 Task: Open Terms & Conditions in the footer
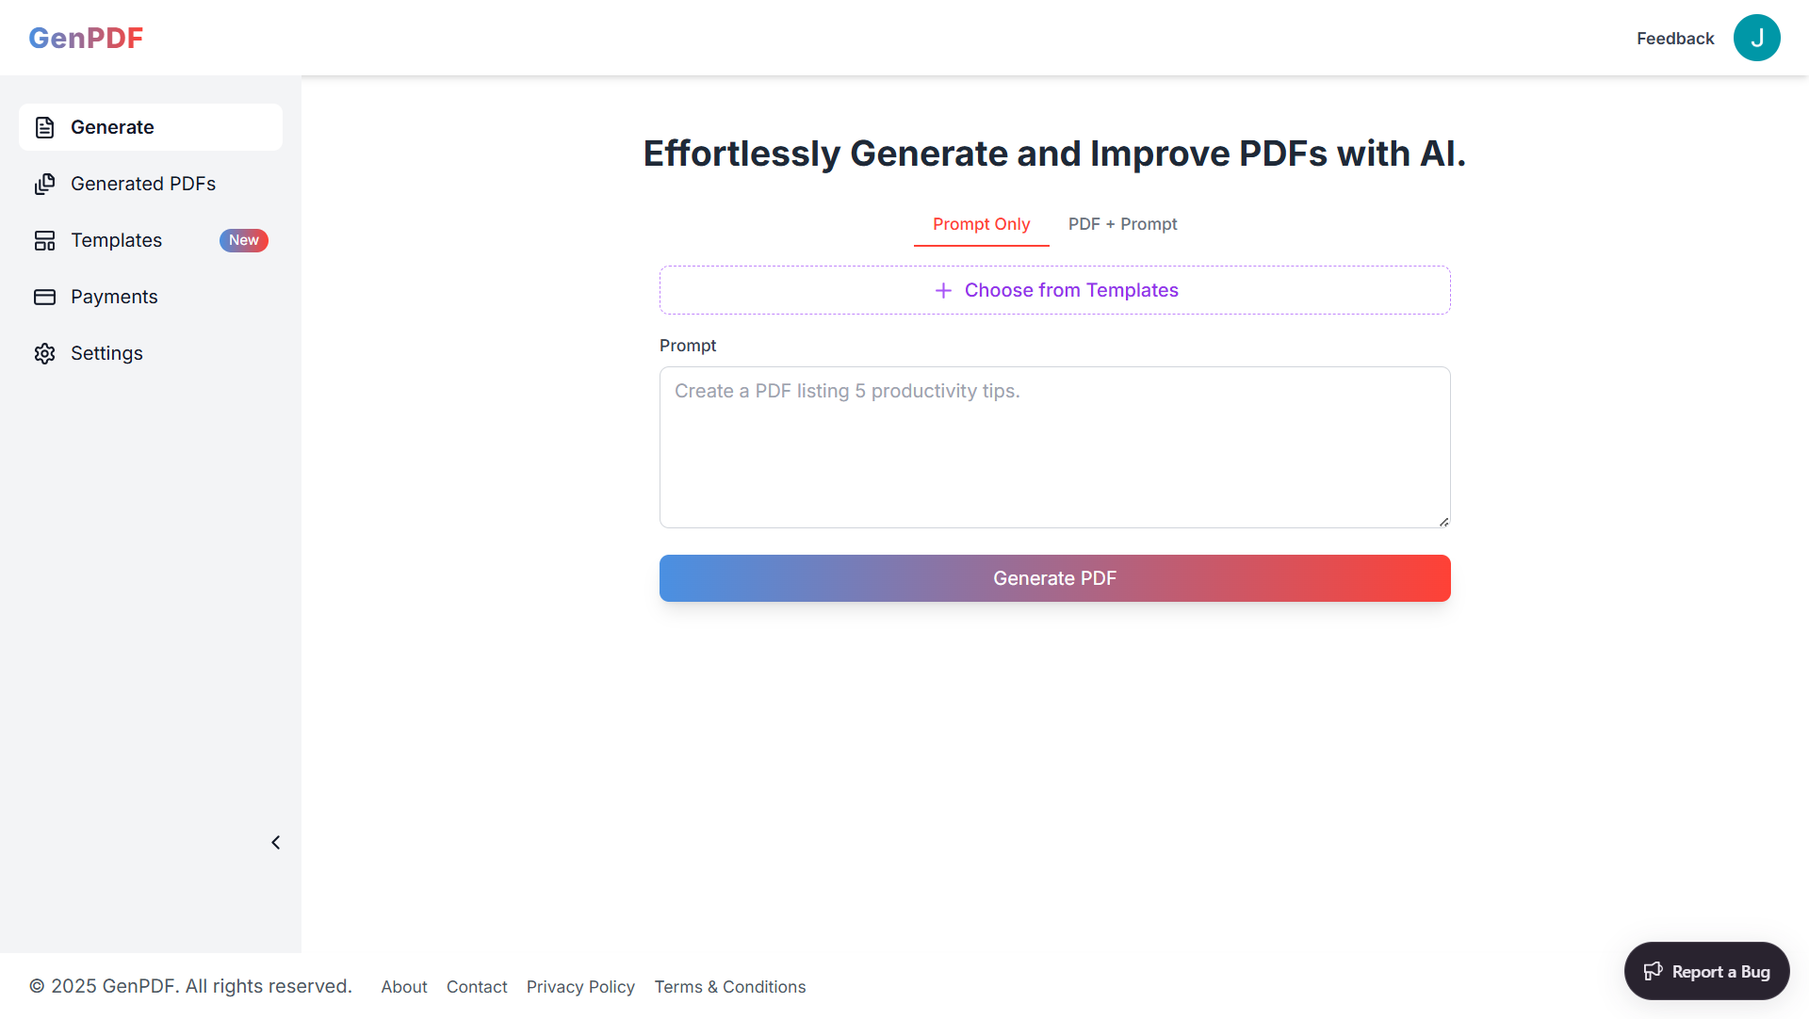click(x=730, y=986)
